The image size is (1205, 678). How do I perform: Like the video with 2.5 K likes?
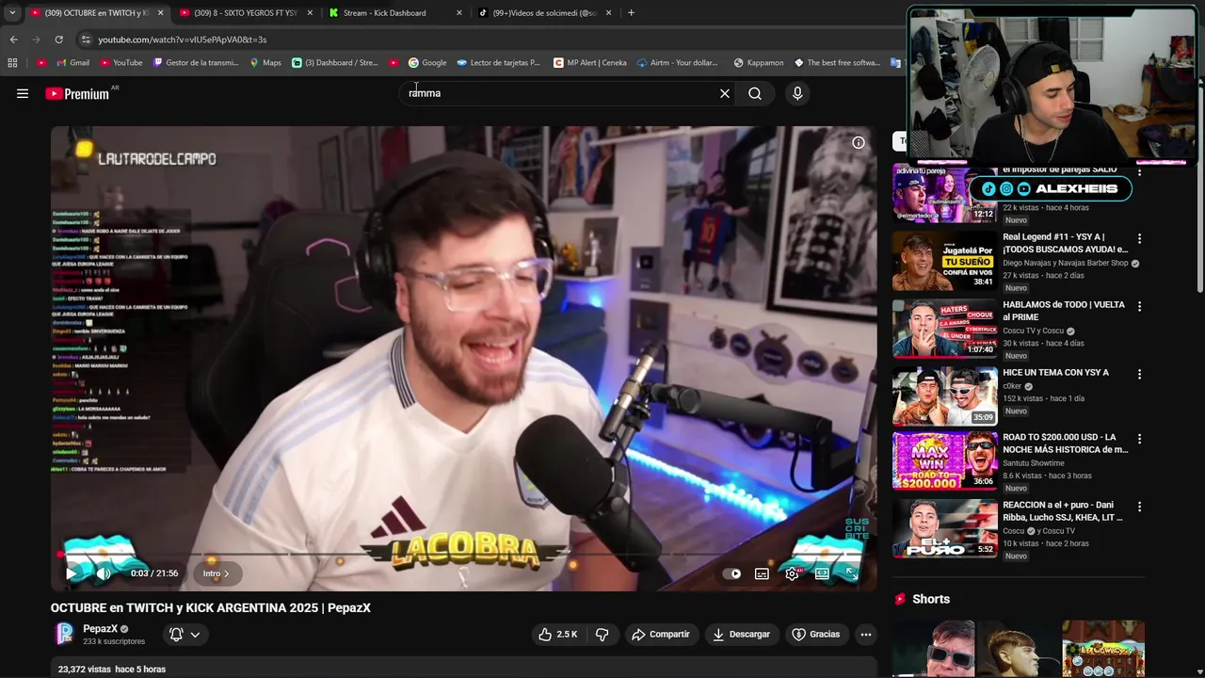click(558, 635)
